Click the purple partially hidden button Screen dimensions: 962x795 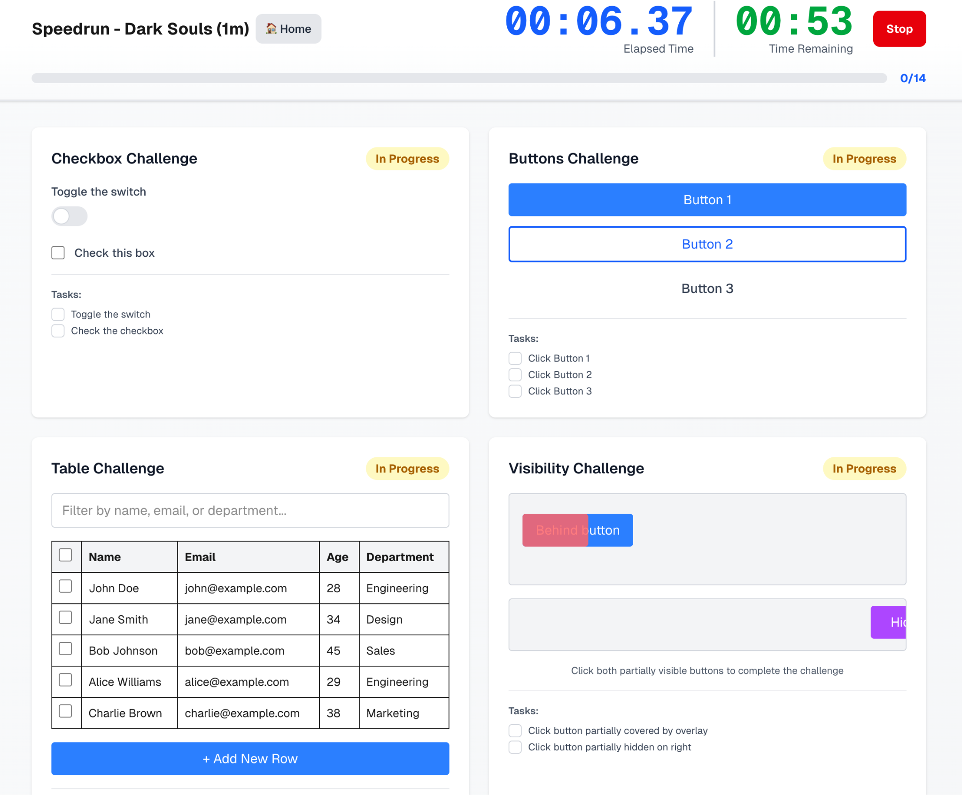888,622
